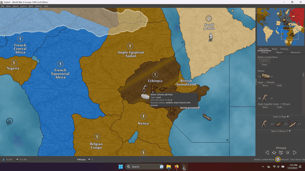Select the fighter plane icon in Units To Place
This screenshot has width=305, height=171.
point(292,124)
